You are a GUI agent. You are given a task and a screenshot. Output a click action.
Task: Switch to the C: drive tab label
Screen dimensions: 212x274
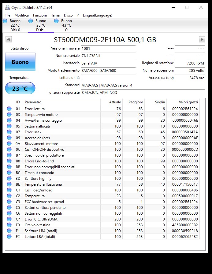click(x=67, y=30)
